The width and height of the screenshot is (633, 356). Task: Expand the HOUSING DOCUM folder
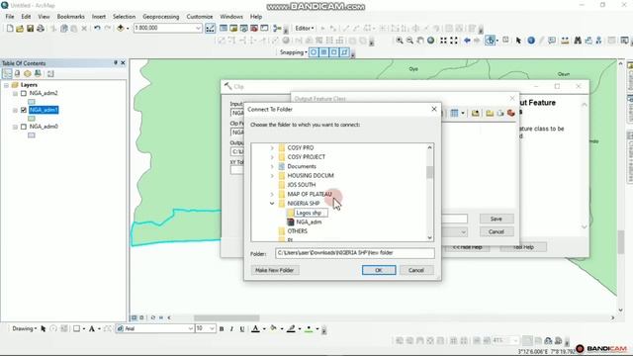272,176
